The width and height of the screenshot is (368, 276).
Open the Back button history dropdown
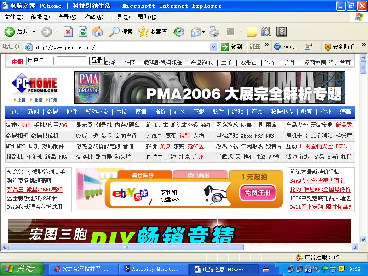[x=34, y=31]
